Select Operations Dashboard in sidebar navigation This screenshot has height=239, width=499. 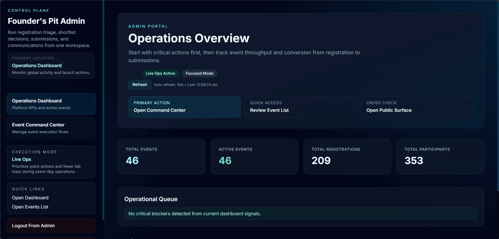[51, 104]
